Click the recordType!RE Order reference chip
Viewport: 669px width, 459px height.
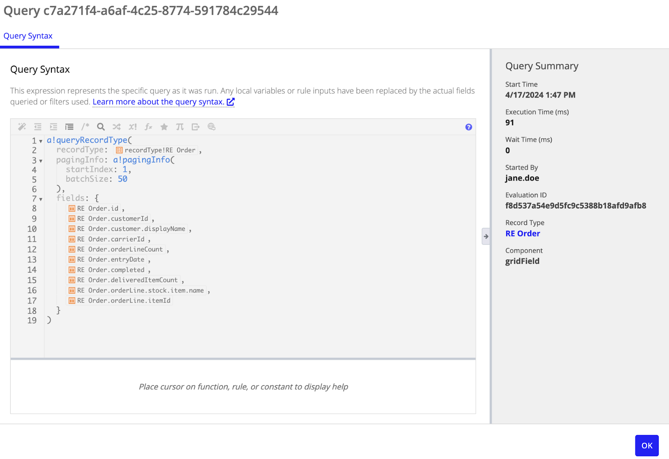(x=155, y=150)
